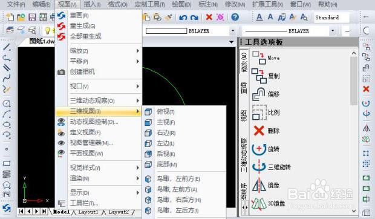Click the Redo arrow icon
Image resolution: width=375 pixels, height=219 pixels.
[194, 18]
